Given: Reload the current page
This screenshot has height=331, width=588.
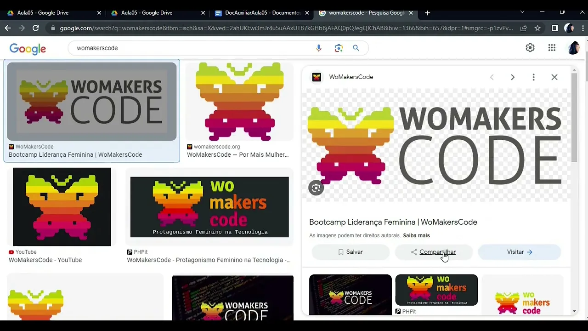Looking at the screenshot, I should coord(35,28).
